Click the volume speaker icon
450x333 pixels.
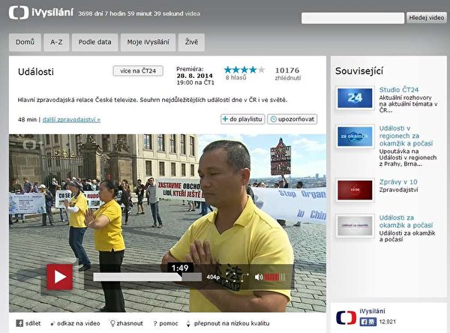(259, 277)
